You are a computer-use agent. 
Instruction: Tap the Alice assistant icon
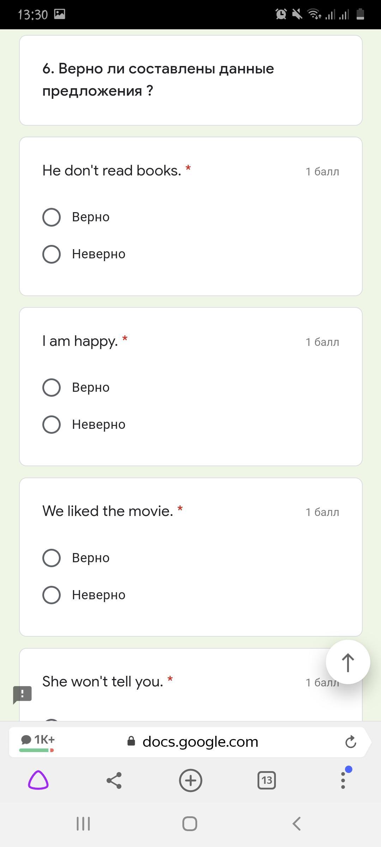pyautogui.click(x=38, y=780)
